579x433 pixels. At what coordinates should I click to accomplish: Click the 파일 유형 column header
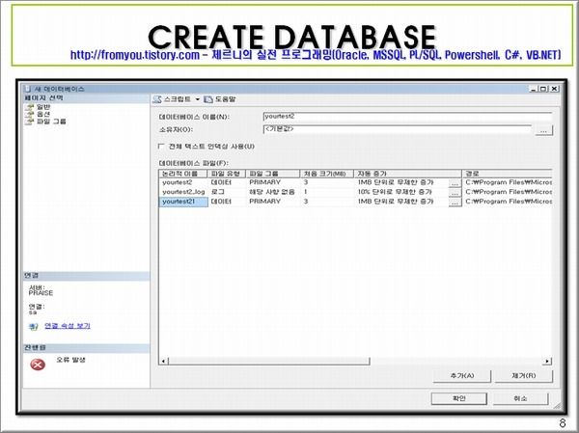click(227, 174)
